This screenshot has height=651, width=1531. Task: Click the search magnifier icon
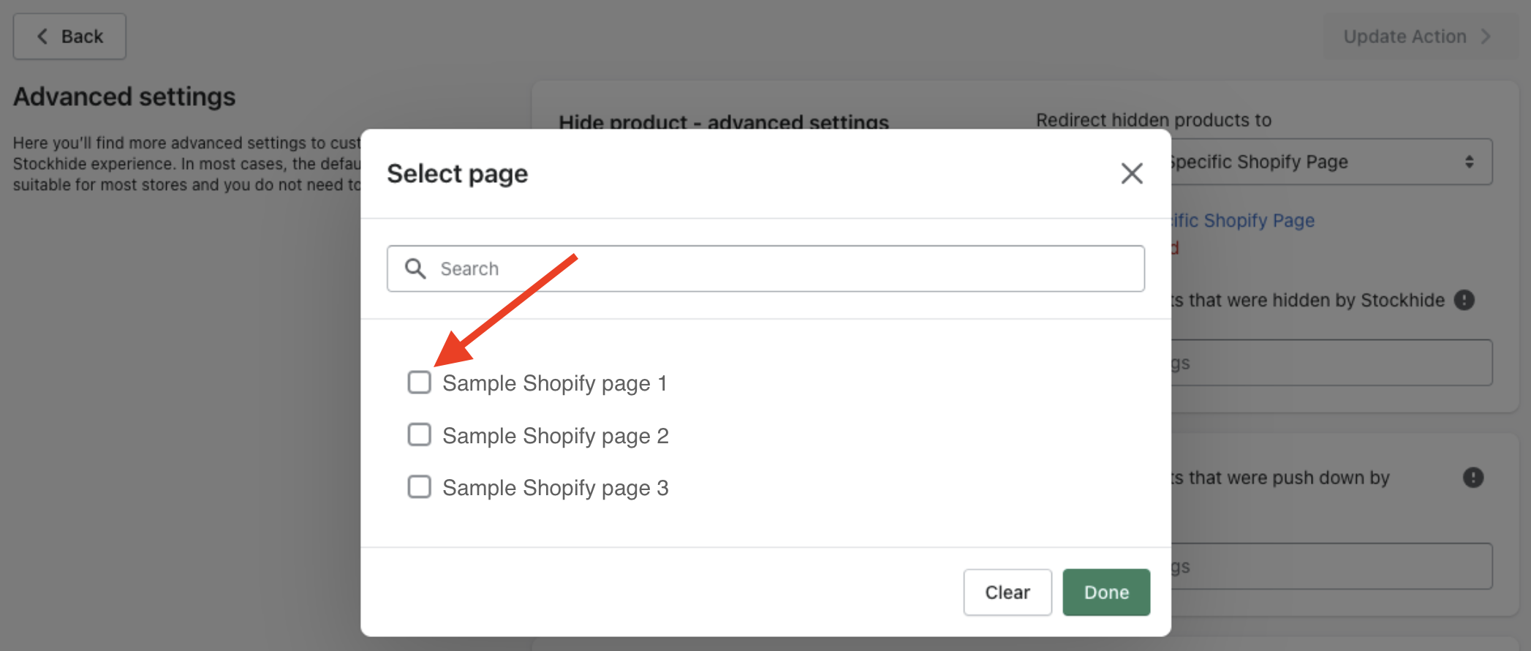415,268
